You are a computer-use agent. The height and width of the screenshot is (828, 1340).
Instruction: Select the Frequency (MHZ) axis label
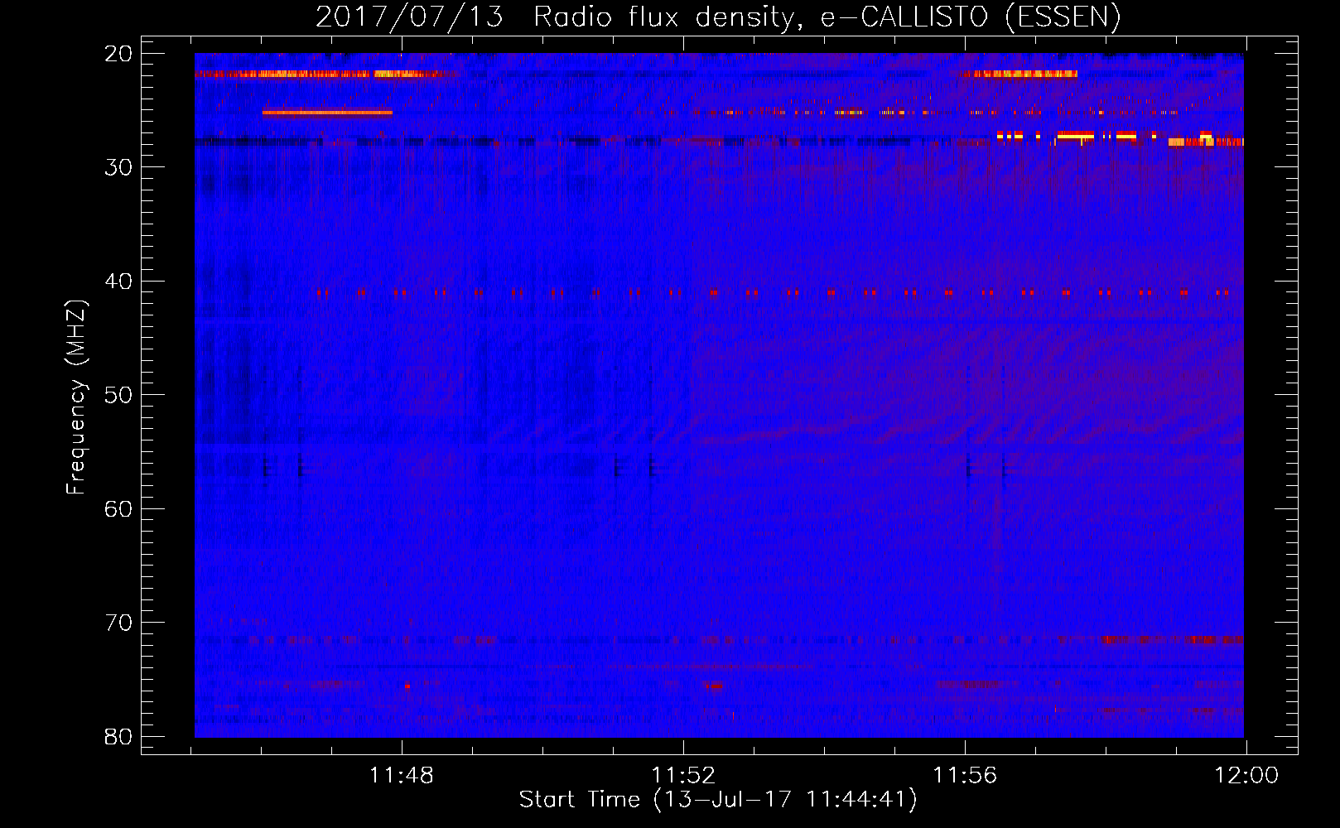(x=76, y=397)
